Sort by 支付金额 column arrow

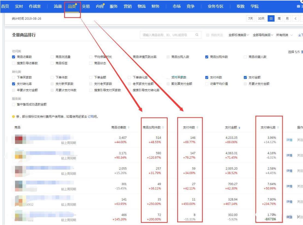coord(240,128)
